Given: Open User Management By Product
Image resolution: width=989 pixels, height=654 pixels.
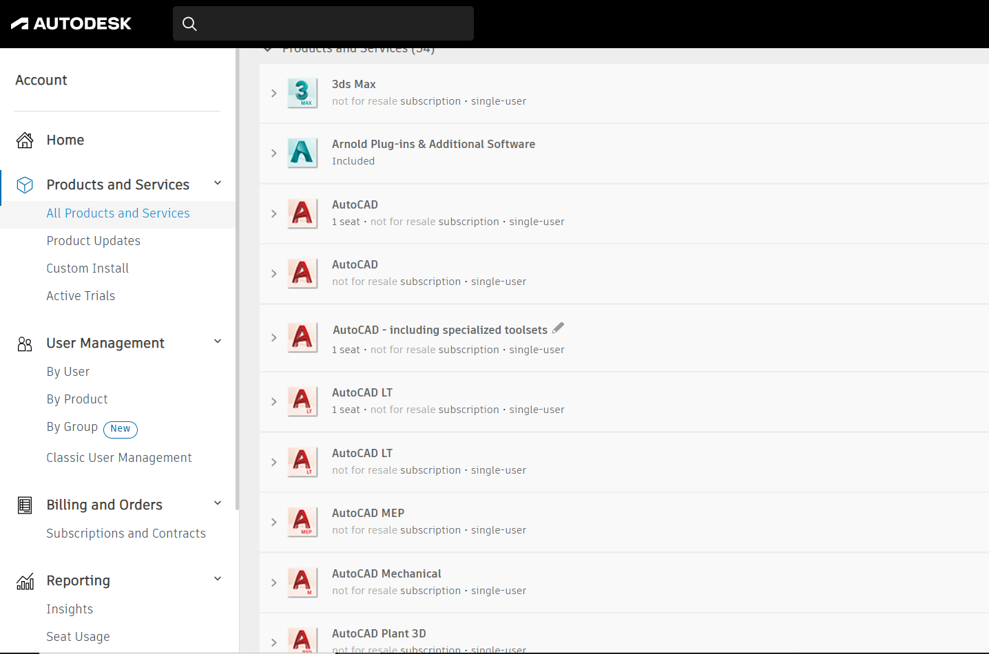Looking at the screenshot, I should point(77,399).
